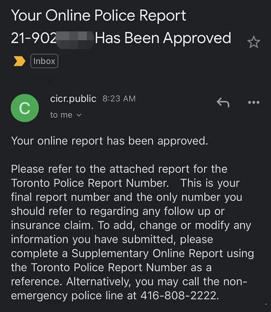Star this police report email

pyautogui.click(x=254, y=42)
